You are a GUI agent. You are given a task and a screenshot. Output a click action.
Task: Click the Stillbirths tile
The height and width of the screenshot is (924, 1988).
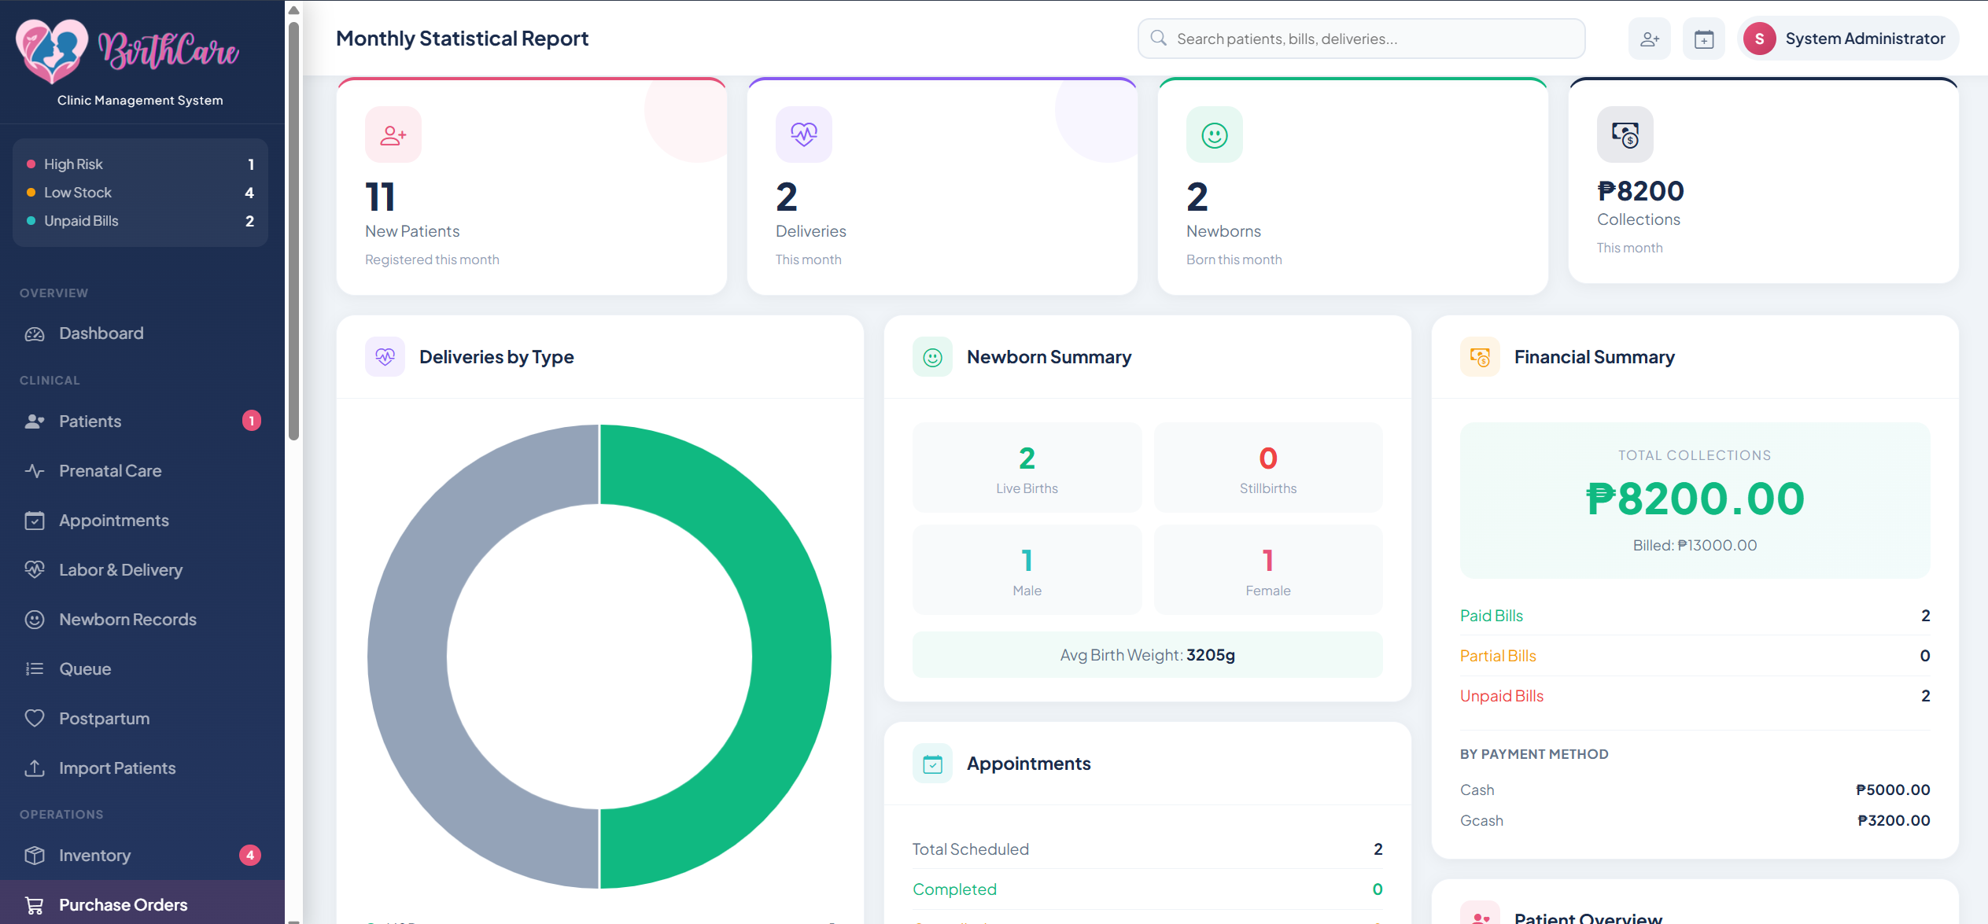[1268, 468]
